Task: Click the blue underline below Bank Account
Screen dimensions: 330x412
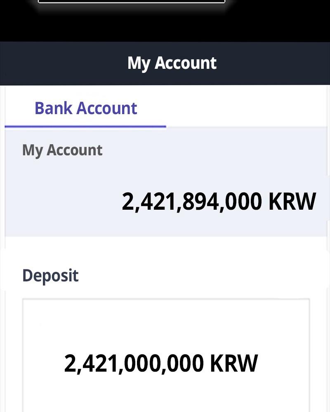Action: (x=85, y=126)
